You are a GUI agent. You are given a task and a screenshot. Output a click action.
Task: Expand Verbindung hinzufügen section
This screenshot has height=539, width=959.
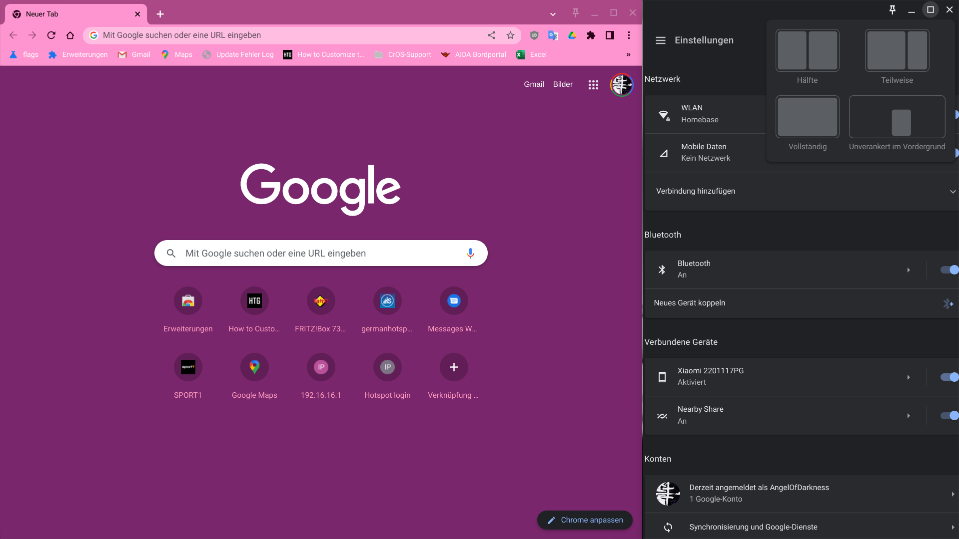pos(952,192)
